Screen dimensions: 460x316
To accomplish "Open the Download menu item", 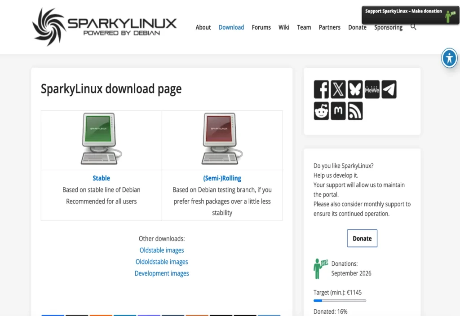I will tap(231, 27).
